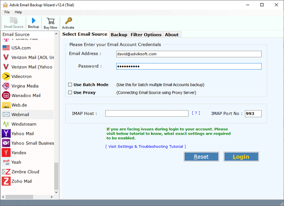Image resolution: width=284 pixels, height=206 pixels.
Task: Minimize the Advik Email Backup Wizard window
Action: click(247, 5)
